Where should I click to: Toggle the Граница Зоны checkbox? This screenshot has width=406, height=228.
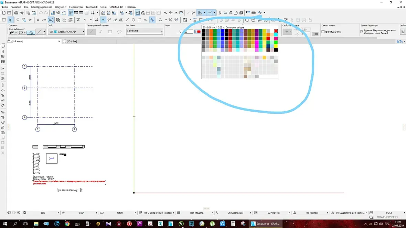(x=323, y=32)
